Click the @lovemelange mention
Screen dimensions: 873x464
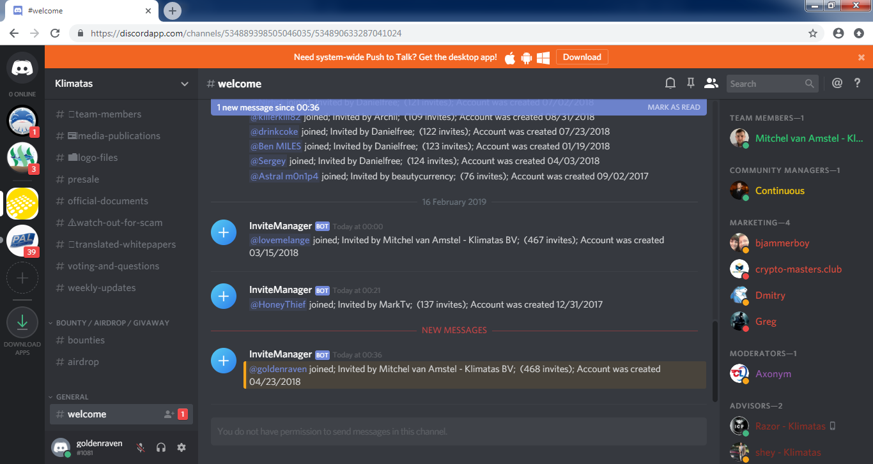[279, 240]
